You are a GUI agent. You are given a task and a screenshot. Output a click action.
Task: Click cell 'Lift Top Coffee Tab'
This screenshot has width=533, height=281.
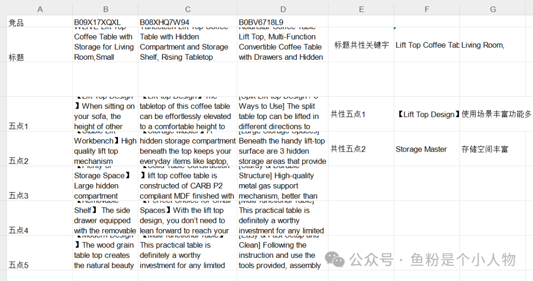point(427,44)
